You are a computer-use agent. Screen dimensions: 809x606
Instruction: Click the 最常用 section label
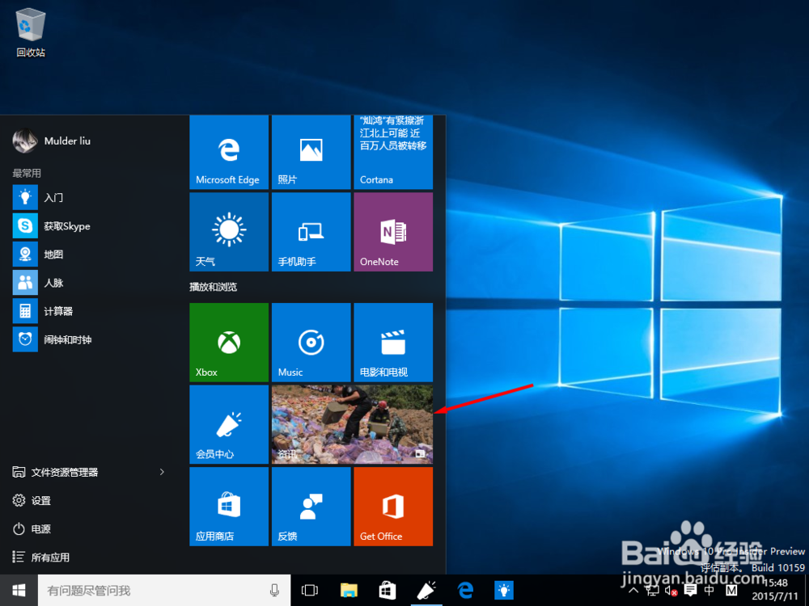tap(27, 173)
